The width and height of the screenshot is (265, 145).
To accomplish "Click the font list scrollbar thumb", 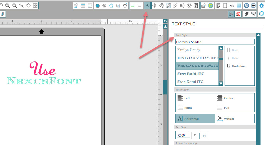I will point(221,59).
